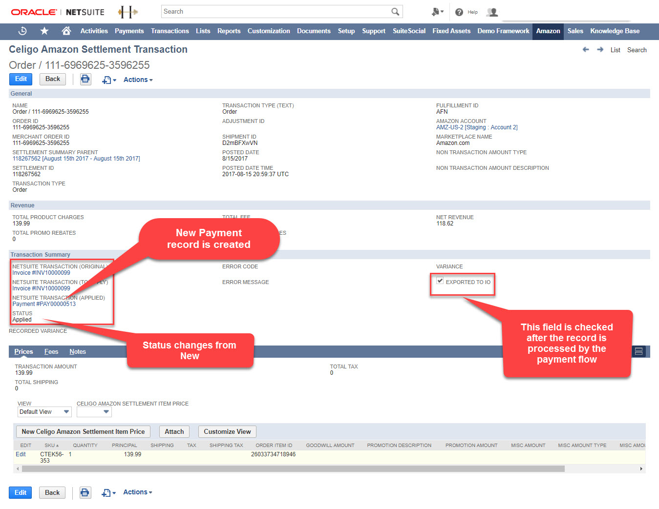The width and height of the screenshot is (659, 509).
Task: Open the Sales menu
Action: pyautogui.click(x=575, y=31)
